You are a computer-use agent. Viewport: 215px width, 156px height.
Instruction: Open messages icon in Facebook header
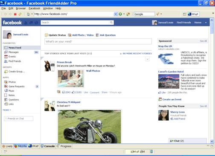coord(31,23)
